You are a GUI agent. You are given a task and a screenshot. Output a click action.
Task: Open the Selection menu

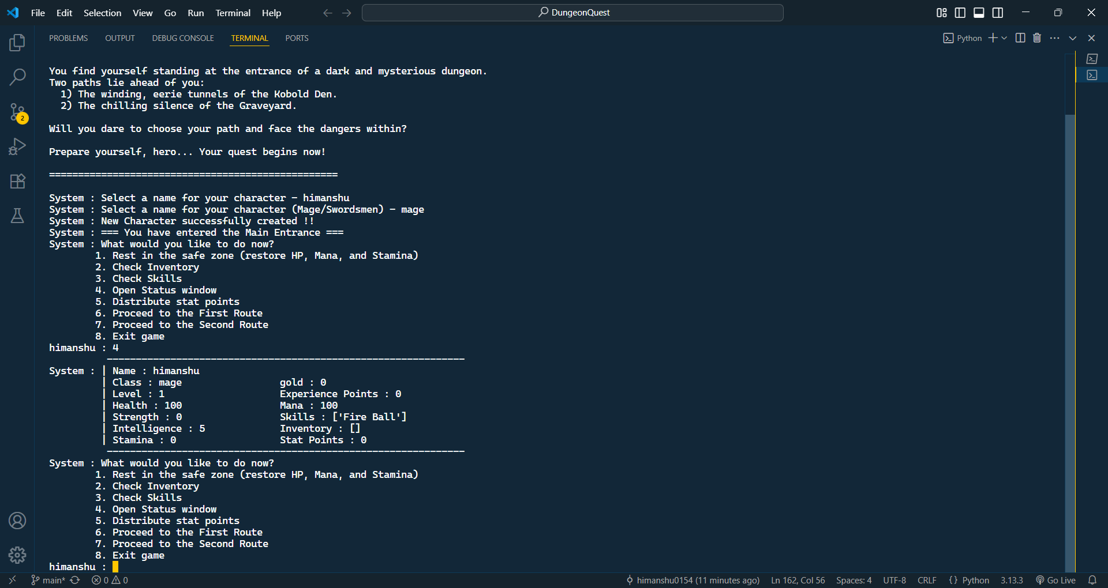click(x=103, y=13)
